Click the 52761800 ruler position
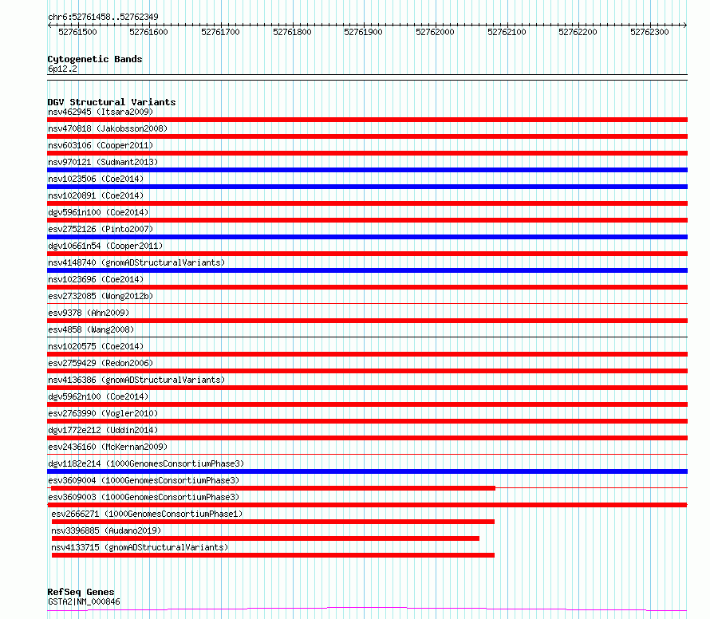The height and width of the screenshot is (619, 710). (x=292, y=32)
